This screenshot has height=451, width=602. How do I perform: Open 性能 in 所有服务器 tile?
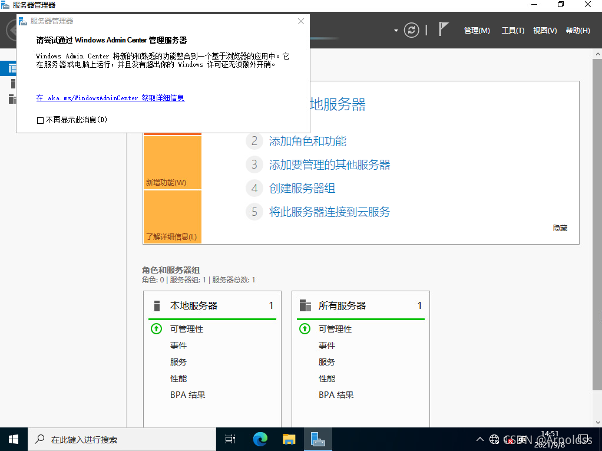click(x=327, y=378)
